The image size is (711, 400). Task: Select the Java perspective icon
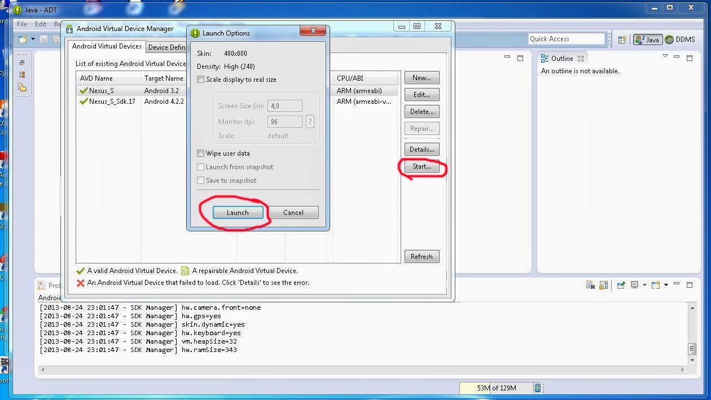[x=647, y=39]
